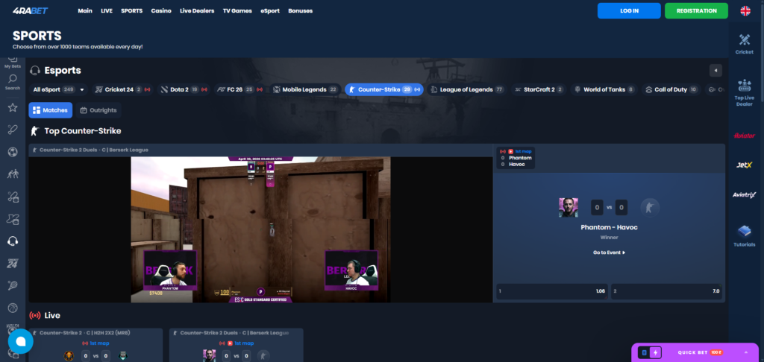Open eSport in the top navigation
764x362 pixels.
tap(270, 10)
